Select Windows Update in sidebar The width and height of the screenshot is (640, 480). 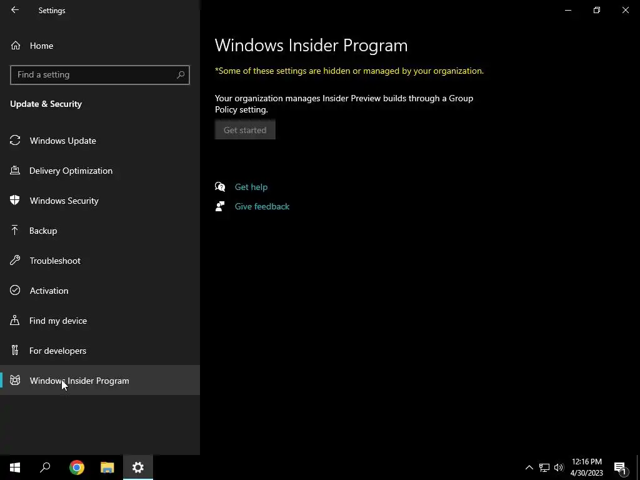[x=100, y=141]
